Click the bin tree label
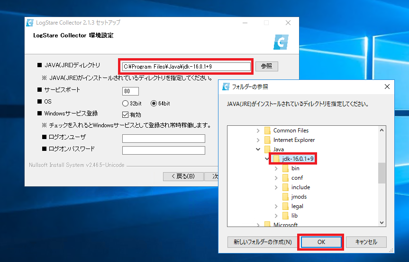The width and height of the screenshot is (409, 262). [x=295, y=168]
